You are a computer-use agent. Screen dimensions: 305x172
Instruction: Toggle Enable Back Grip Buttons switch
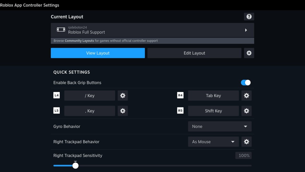tap(246, 83)
